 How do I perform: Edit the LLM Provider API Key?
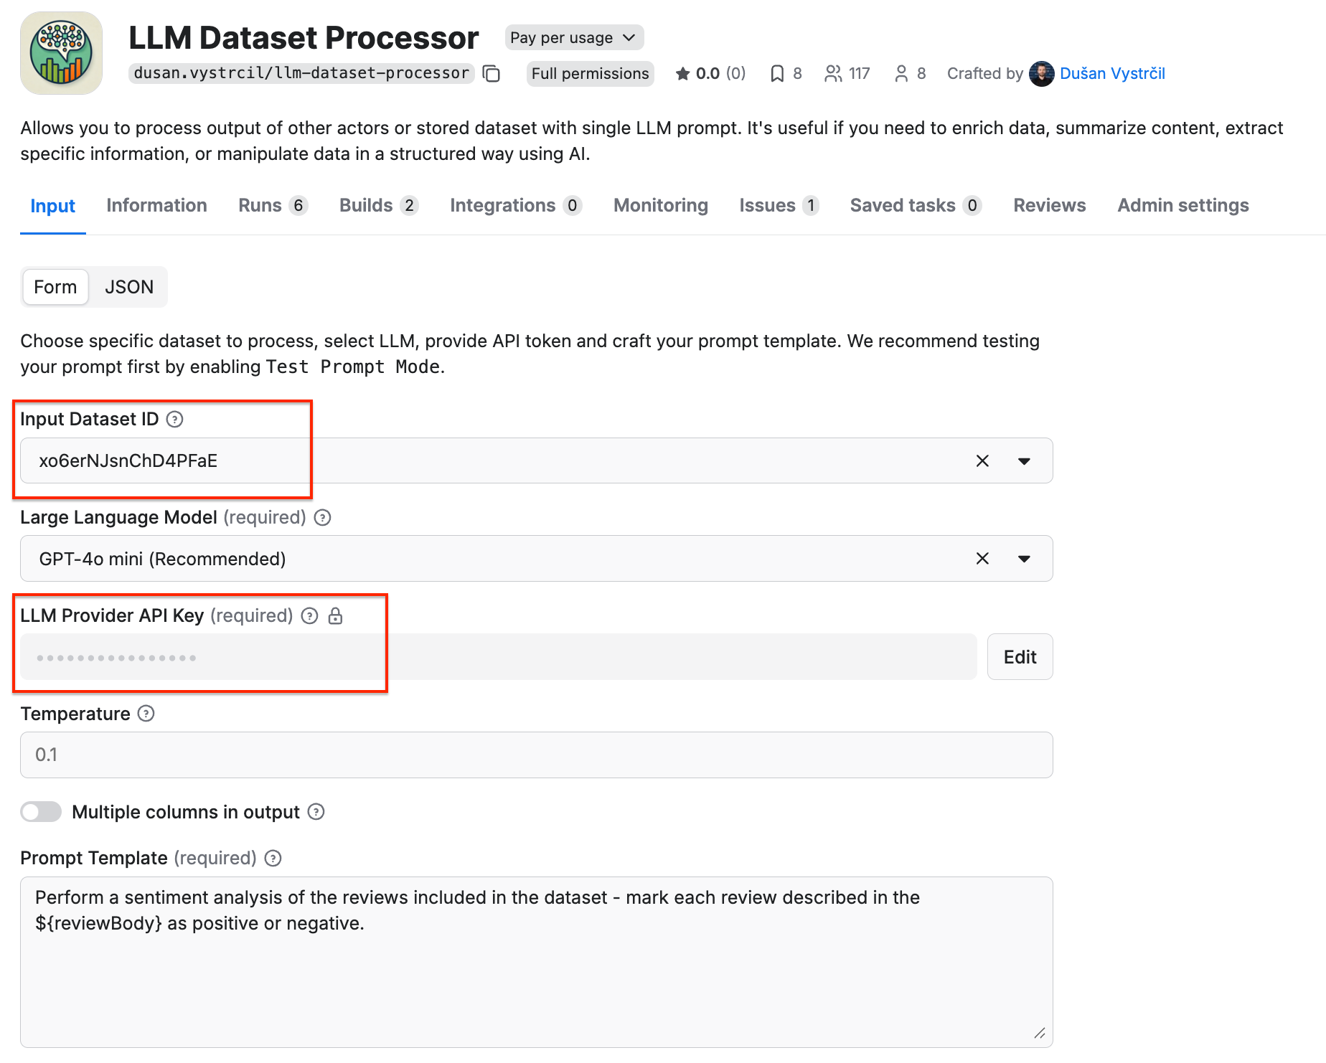(x=1020, y=656)
